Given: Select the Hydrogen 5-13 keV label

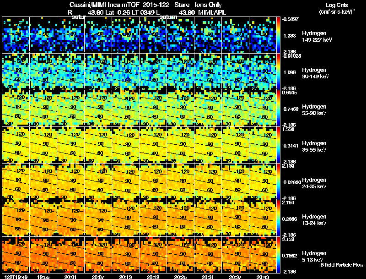Looking at the screenshot, I should [314, 257].
